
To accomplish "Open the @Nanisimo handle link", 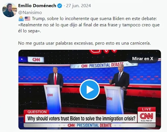I will point(30,12).
